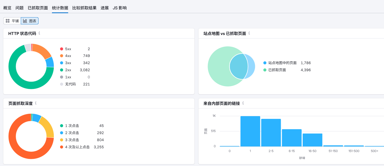Open the 进展 tab
The image size is (384, 166).
click(x=105, y=8)
